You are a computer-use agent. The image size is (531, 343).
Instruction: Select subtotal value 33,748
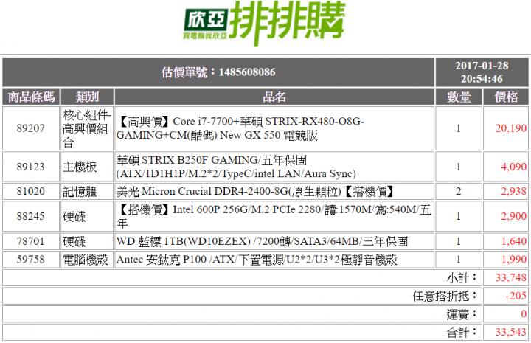point(506,277)
